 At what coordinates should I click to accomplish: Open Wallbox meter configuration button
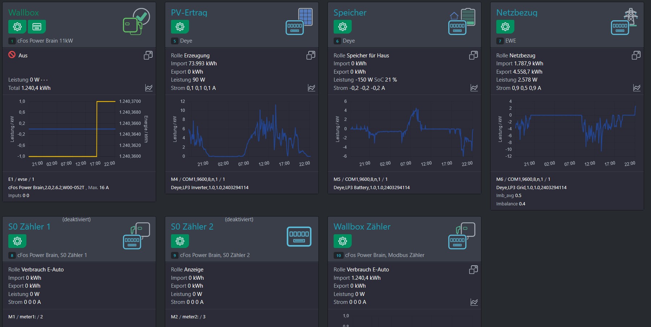(37, 27)
